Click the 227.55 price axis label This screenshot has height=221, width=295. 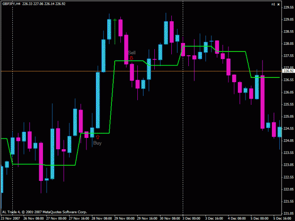pyautogui.click(x=288, y=56)
